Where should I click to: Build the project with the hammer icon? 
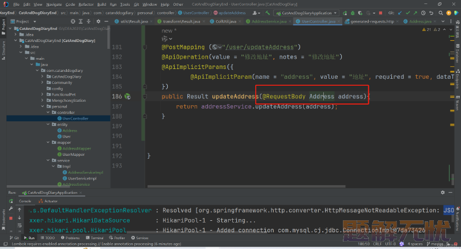click(x=267, y=13)
